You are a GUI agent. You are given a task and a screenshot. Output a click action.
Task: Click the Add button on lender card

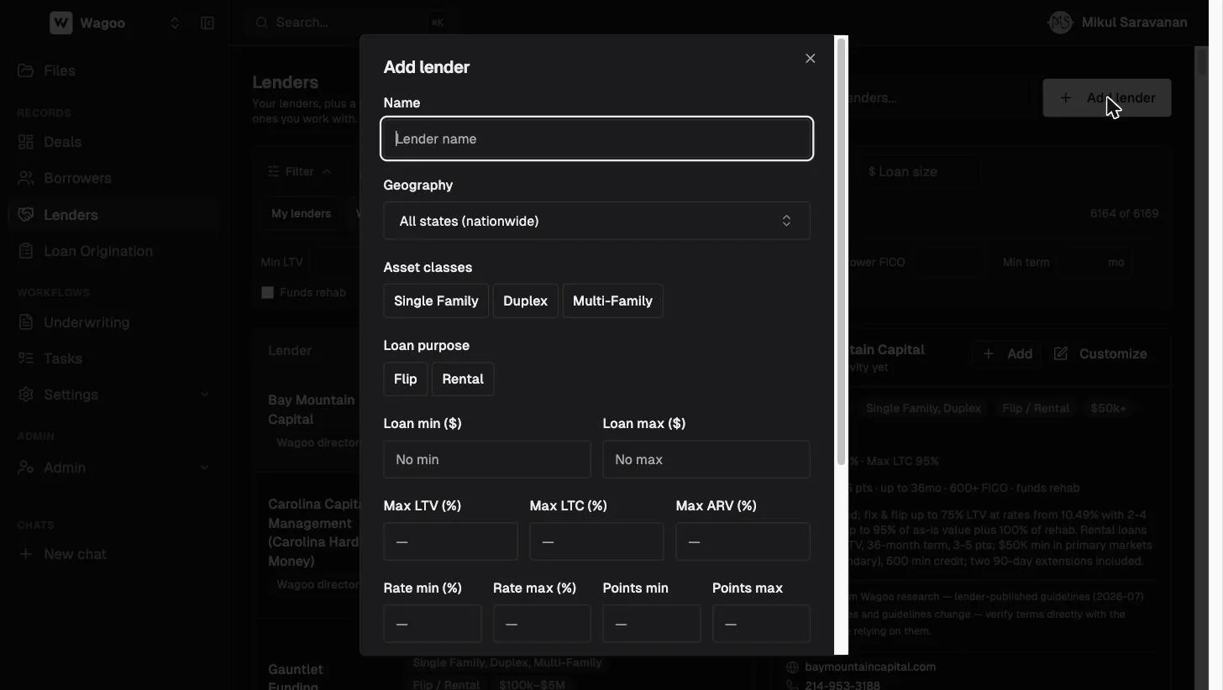(1007, 354)
